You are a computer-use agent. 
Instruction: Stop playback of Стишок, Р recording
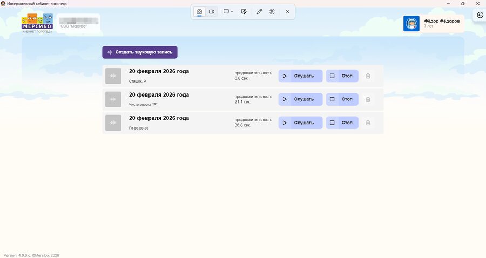click(342, 76)
